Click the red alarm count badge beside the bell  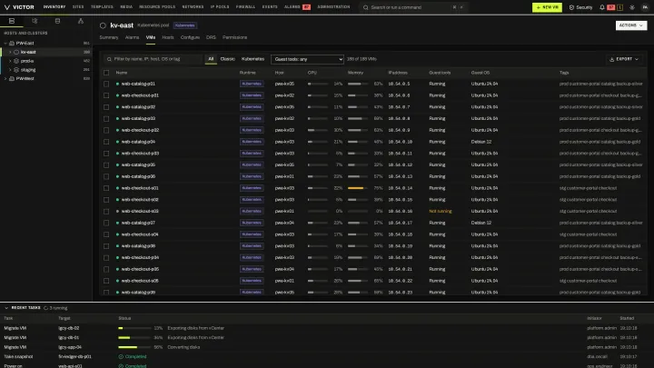[610, 7]
